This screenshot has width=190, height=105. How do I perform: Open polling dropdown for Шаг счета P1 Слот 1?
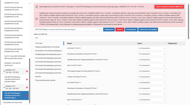click(x=152, y=65)
